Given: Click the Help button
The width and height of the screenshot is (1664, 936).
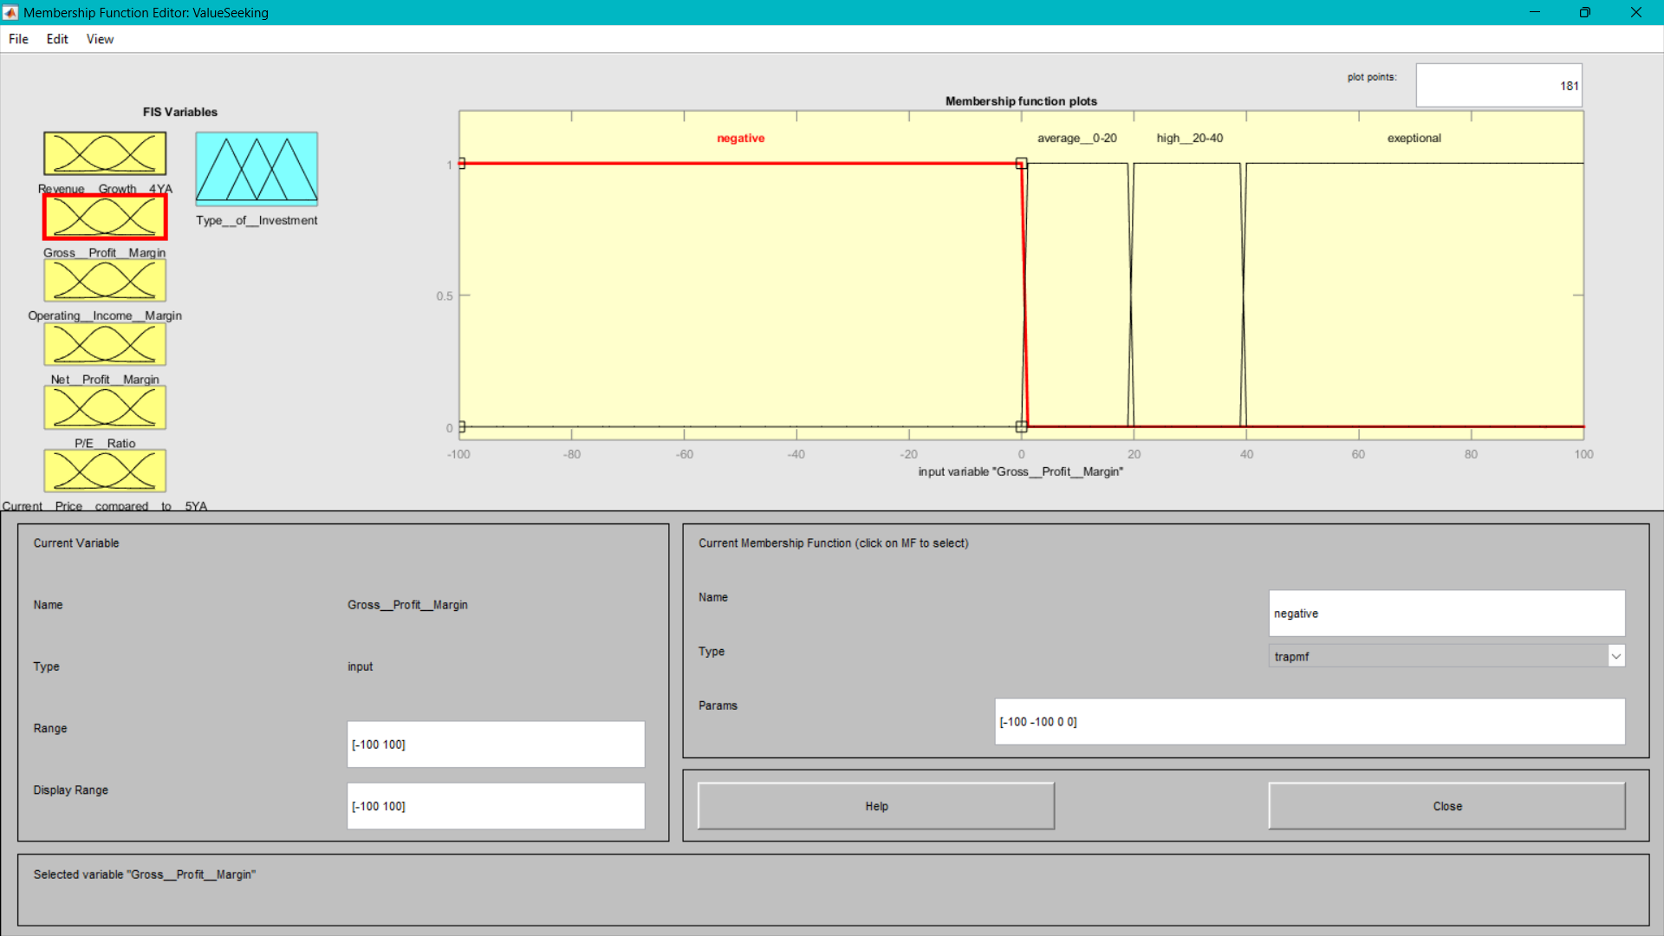Looking at the screenshot, I should click(875, 806).
